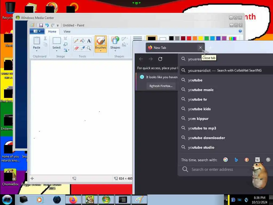Pick the green palette color
The width and height of the screenshot is (273, 205).
[207, 38]
